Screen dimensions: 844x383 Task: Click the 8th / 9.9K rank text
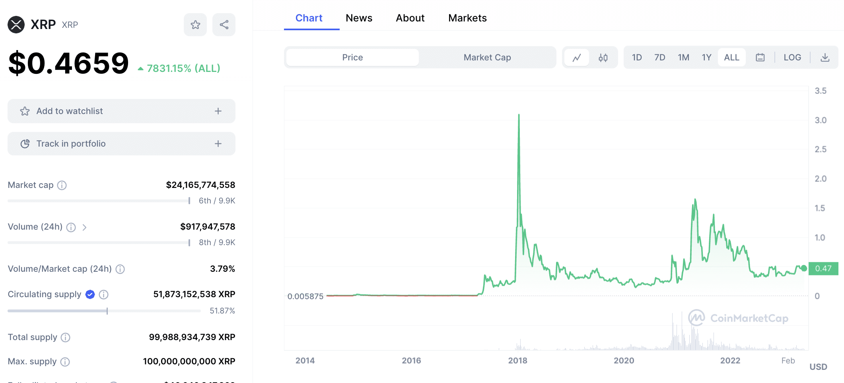(x=217, y=242)
